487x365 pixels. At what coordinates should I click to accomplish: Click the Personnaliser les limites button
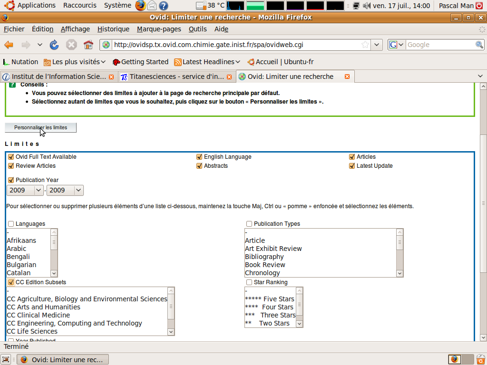41,127
